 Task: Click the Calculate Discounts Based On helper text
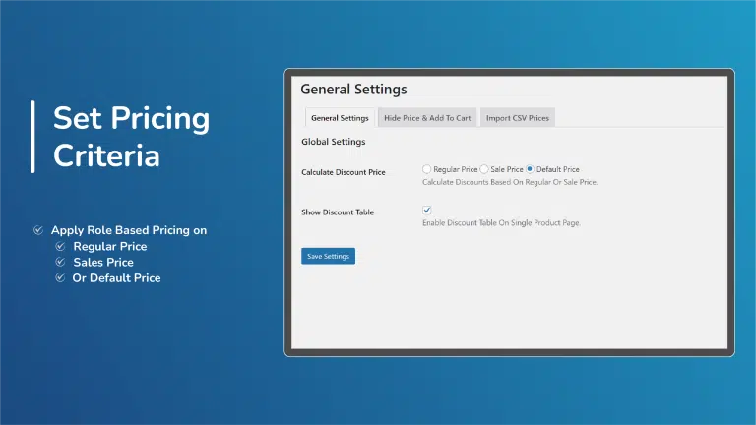tap(509, 182)
